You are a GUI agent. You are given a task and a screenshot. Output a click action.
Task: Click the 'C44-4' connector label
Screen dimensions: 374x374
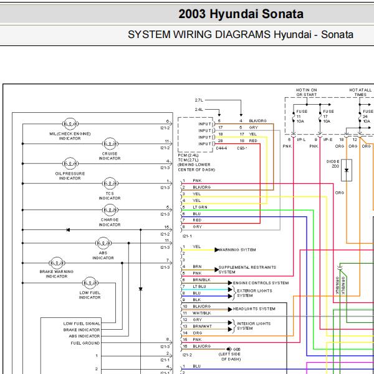[x=221, y=148]
